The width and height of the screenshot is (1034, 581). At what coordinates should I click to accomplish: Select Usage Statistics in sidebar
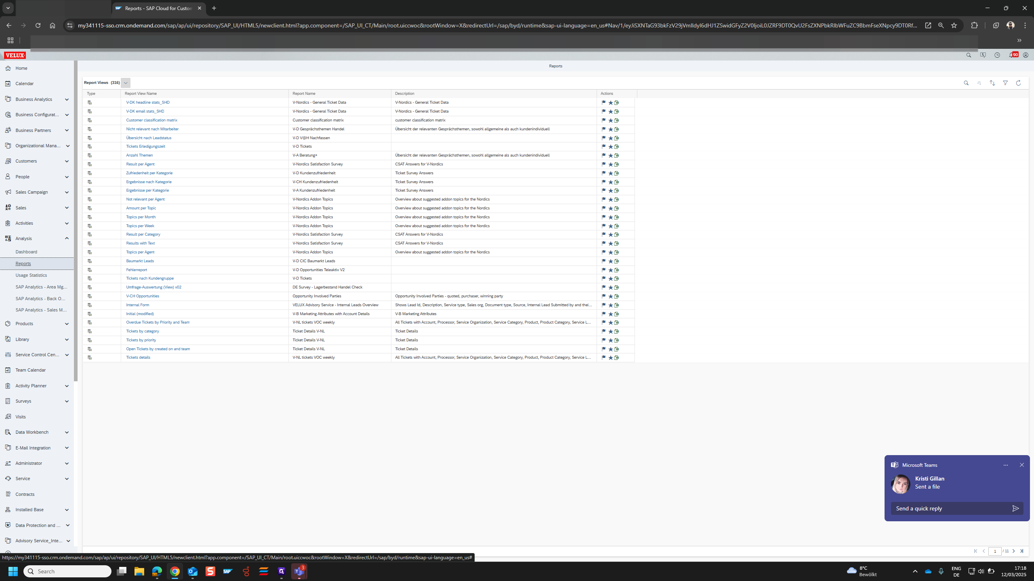(31, 275)
